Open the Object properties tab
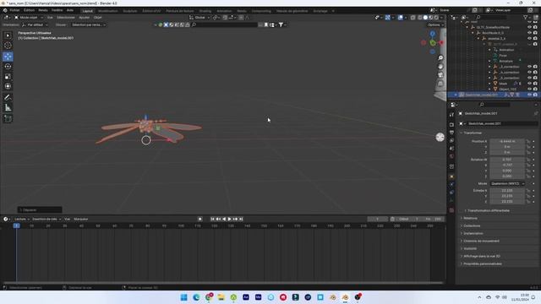 tap(451, 176)
